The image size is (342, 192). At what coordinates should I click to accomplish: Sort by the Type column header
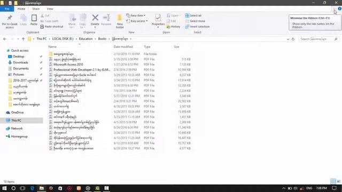pos(147,47)
